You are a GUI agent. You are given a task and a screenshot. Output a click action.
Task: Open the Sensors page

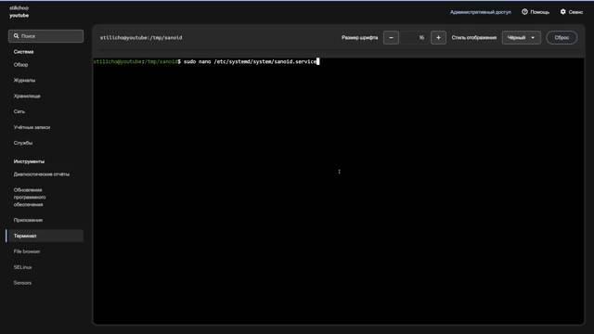pyautogui.click(x=22, y=283)
